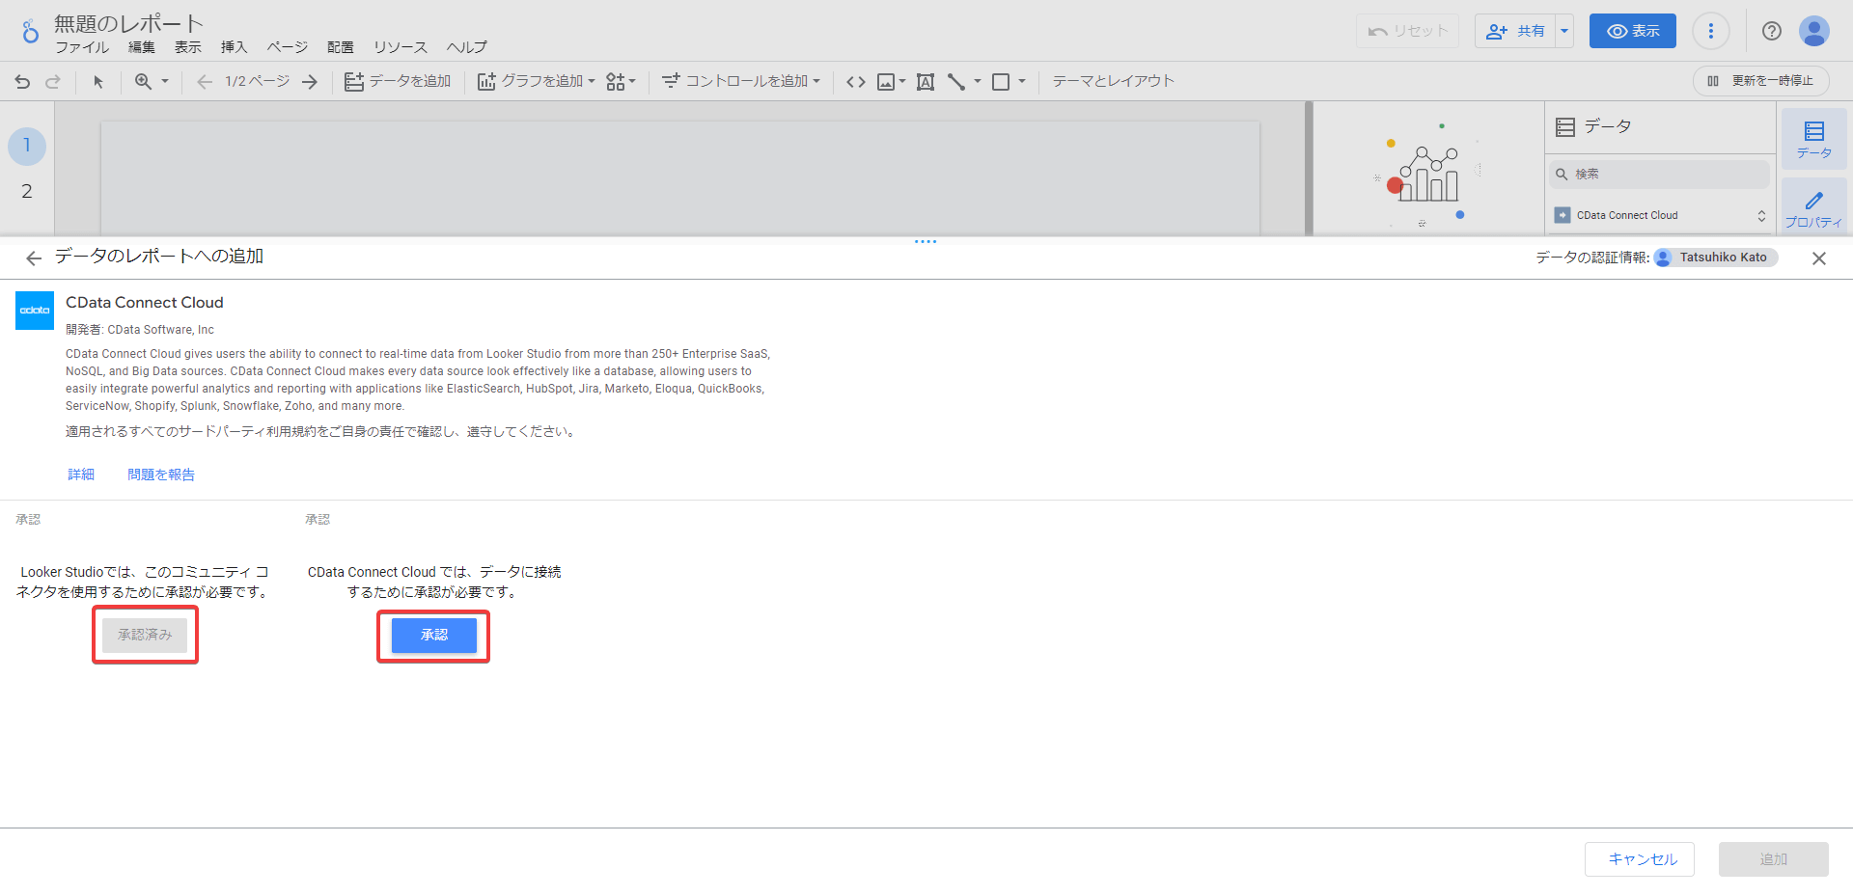
Task: Open the 挿入 menu
Action: point(235,47)
